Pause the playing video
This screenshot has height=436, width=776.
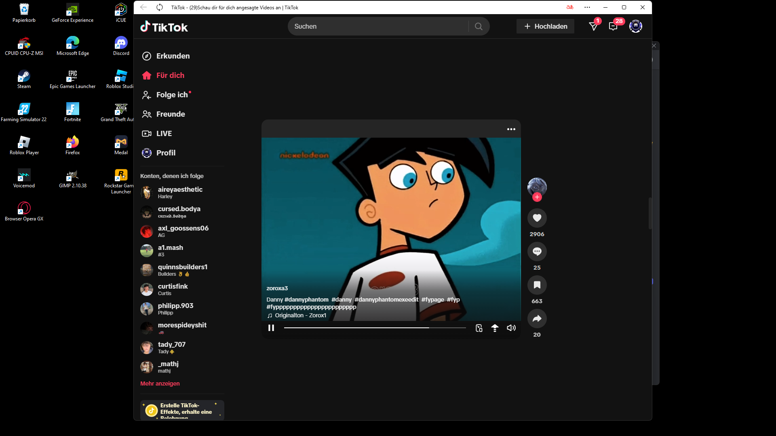pos(271,328)
